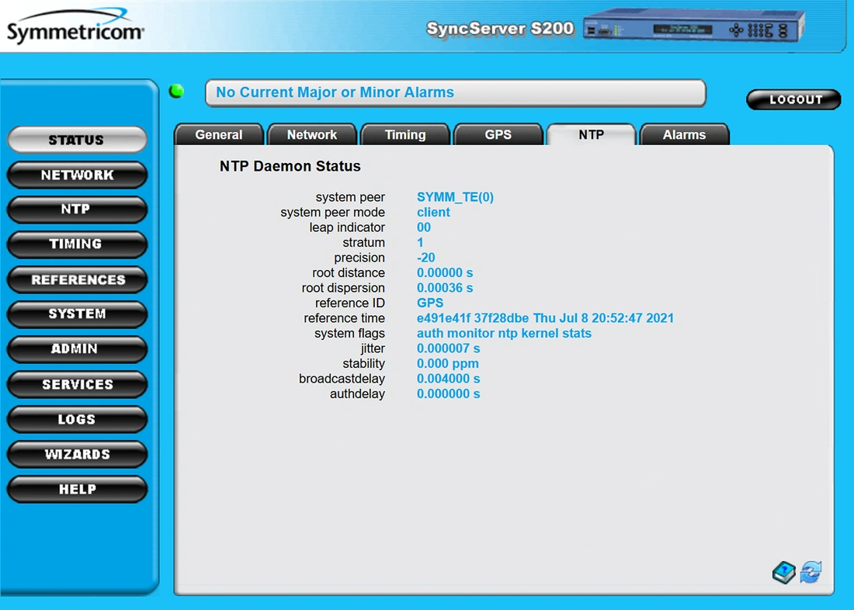The width and height of the screenshot is (854, 610).
Task: Click the NTP Daemon Status heading
Action: [290, 166]
